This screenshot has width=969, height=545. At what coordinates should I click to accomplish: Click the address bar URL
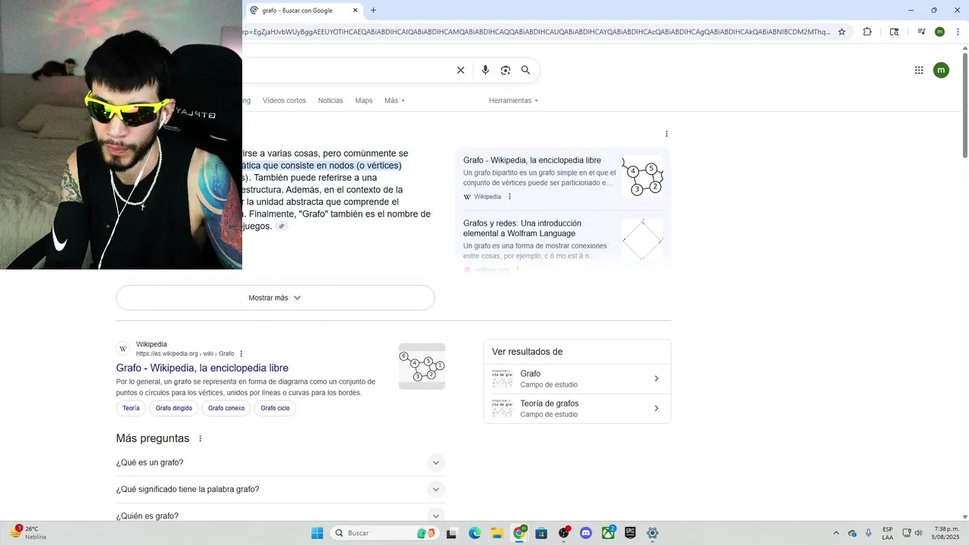(536, 32)
